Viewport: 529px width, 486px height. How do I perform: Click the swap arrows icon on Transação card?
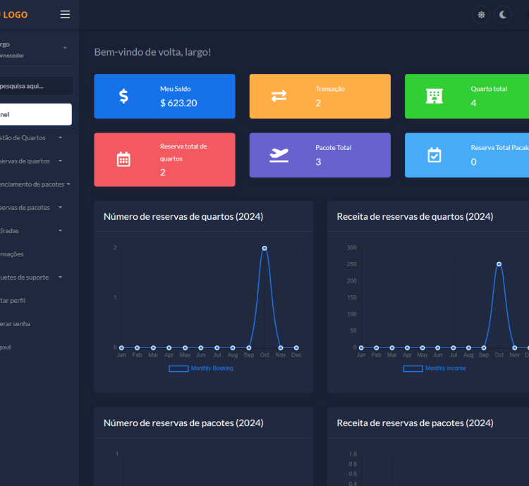pyautogui.click(x=279, y=96)
